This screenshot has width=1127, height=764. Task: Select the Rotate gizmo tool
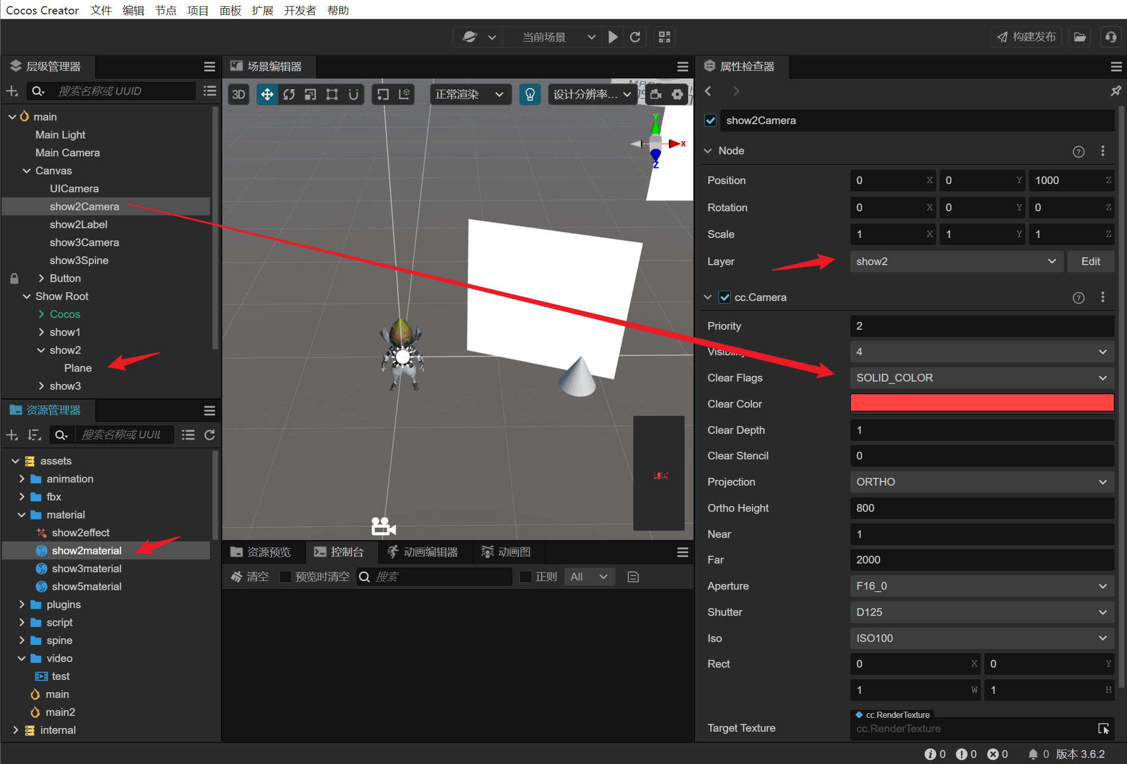coord(289,94)
